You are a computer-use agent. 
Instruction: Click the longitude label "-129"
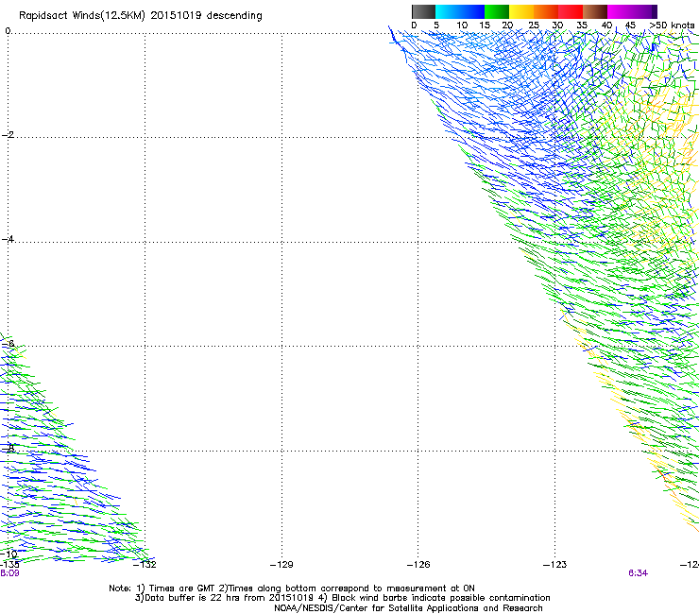[x=281, y=565]
